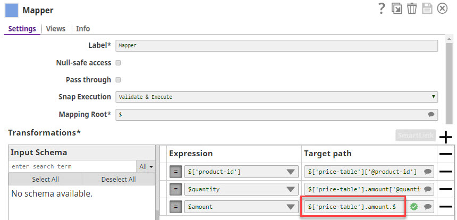Click the Label text field
Screen dimensions: 457x220
(276, 46)
